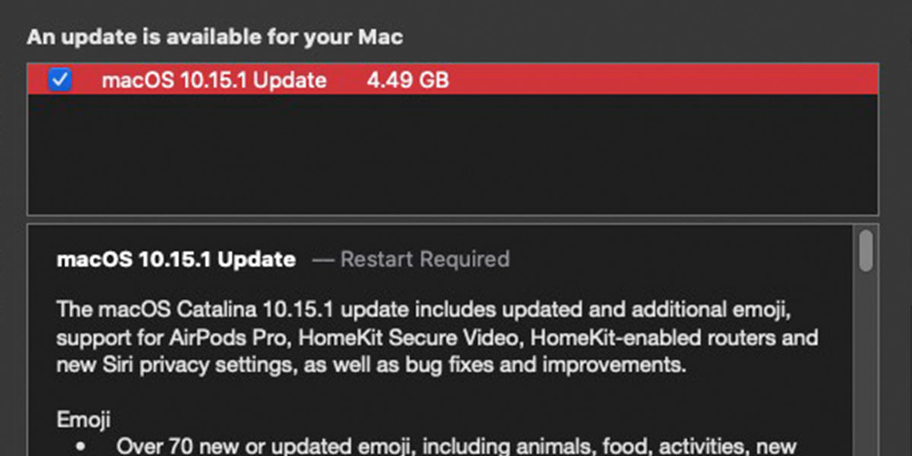The image size is (912, 456).
Task: Click the bullet point before 'Over 70'
Action: click(80, 447)
